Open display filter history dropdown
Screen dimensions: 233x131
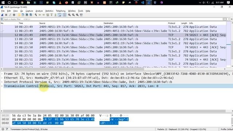pyautogui.click(x=229, y=19)
